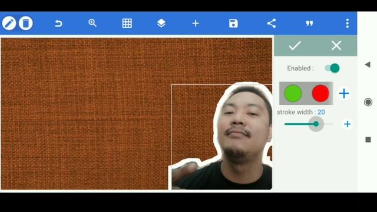Tap the Android back triangle

[368, 64]
